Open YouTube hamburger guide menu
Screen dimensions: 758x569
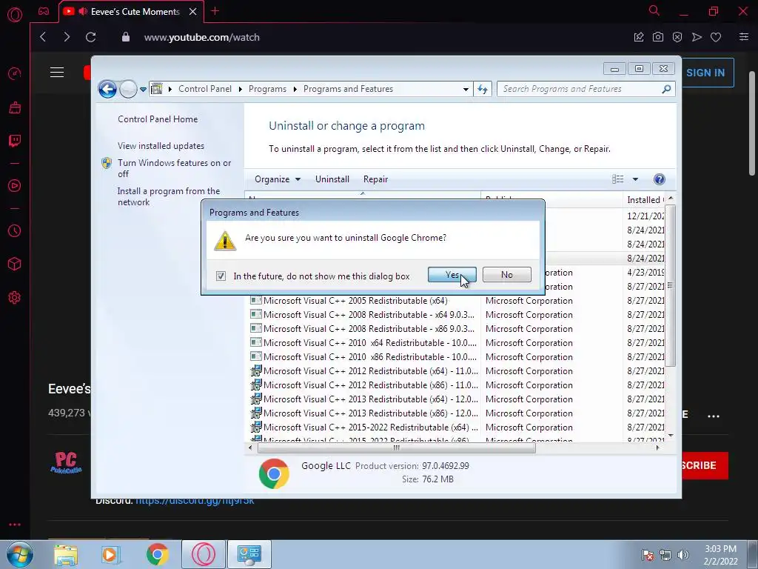click(x=57, y=73)
